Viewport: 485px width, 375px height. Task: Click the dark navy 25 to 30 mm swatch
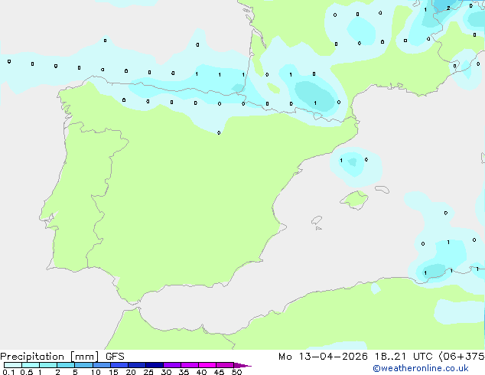click(x=155, y=365)
